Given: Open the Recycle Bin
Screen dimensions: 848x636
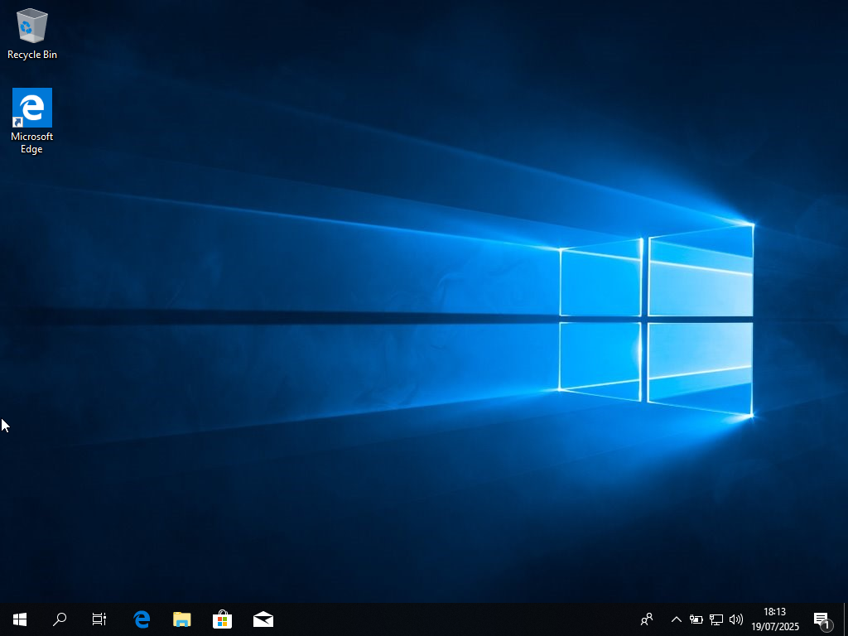Looking at the screenshot, I should (31, 27).
